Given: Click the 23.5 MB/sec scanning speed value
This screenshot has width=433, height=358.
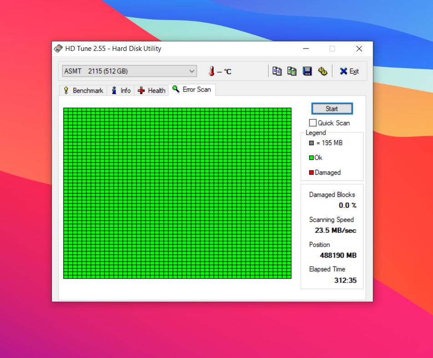Looking at the screenshot, I should (x=336, y=230).
